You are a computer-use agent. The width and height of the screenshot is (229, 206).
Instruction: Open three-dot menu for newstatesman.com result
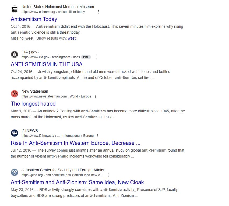pos(95,96)
